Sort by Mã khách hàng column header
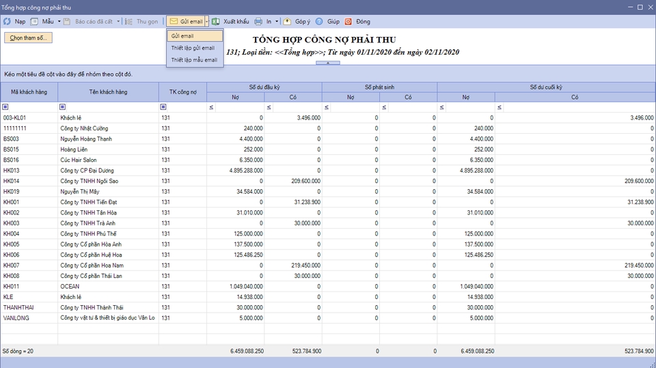Image resolution: width=656 pixels, height=368 pixels. (x=29, y=92)
